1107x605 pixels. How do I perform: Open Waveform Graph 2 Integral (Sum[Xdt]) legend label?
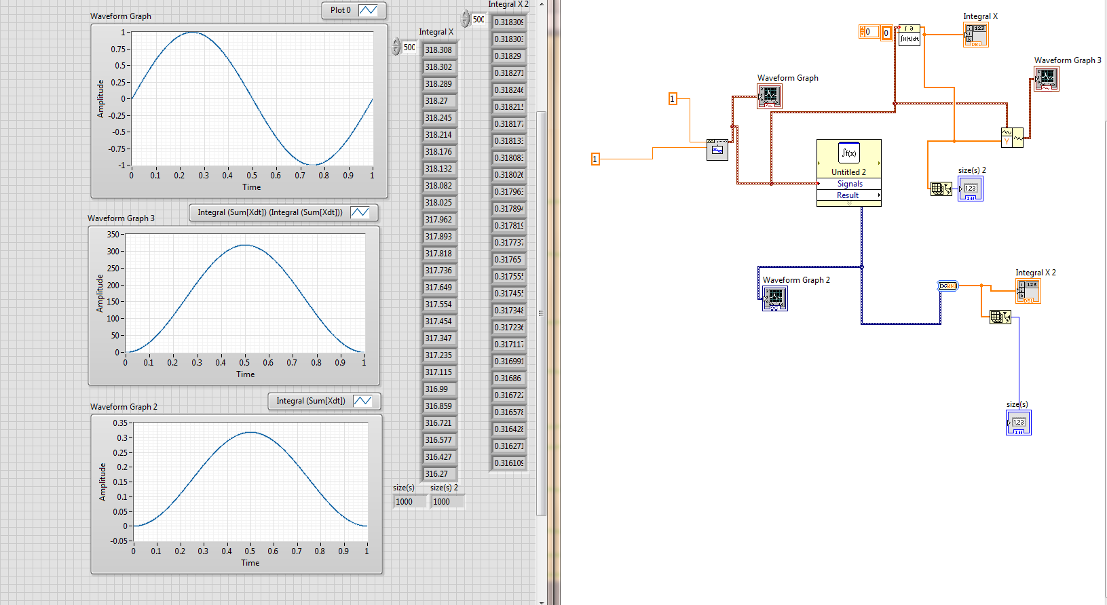click(311, 401)
